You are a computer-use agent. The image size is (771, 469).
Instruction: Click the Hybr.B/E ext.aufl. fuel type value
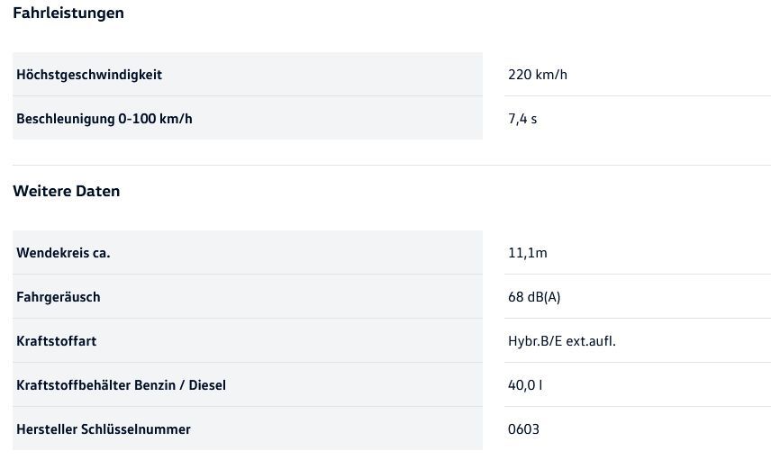click(562, 341)
